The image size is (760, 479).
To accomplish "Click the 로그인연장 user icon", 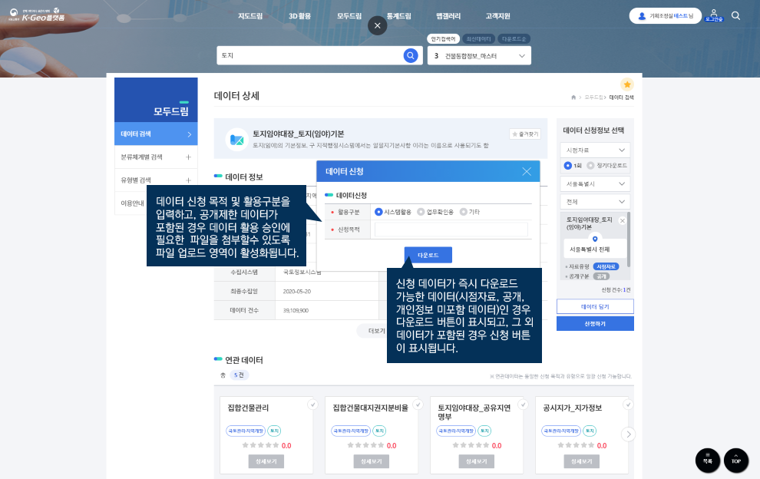I will (714, 15).
